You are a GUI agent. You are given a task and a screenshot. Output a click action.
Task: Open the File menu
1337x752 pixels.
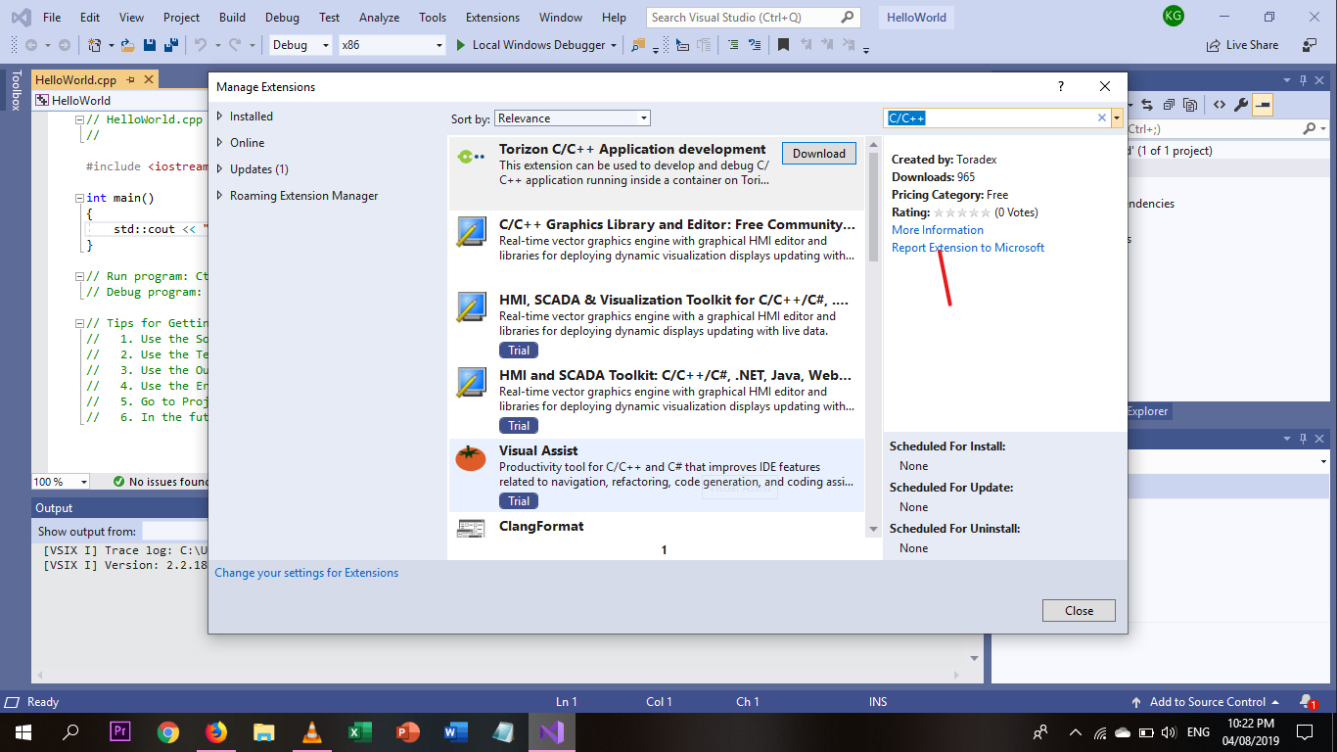tap(52, 18)
